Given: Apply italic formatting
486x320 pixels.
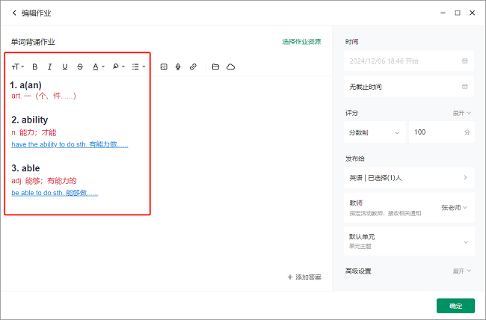Looking at the screenshot, I should (x=50, y=67).
